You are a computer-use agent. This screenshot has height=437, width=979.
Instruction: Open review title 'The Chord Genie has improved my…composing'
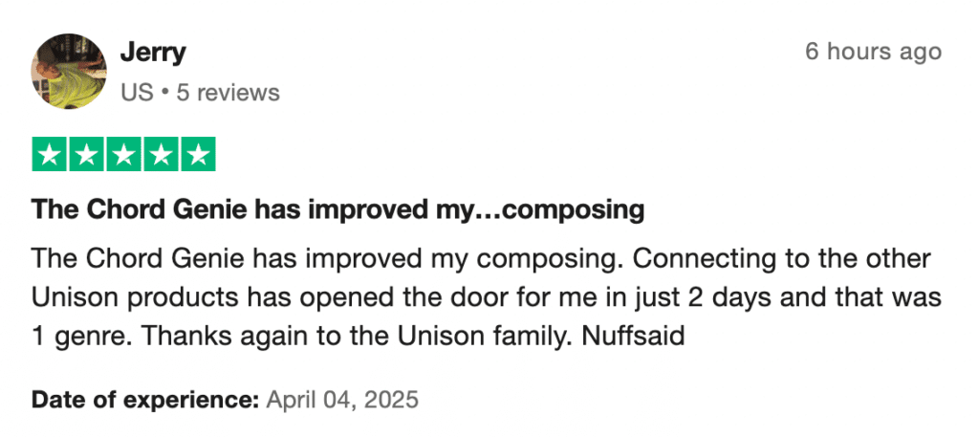337,210
